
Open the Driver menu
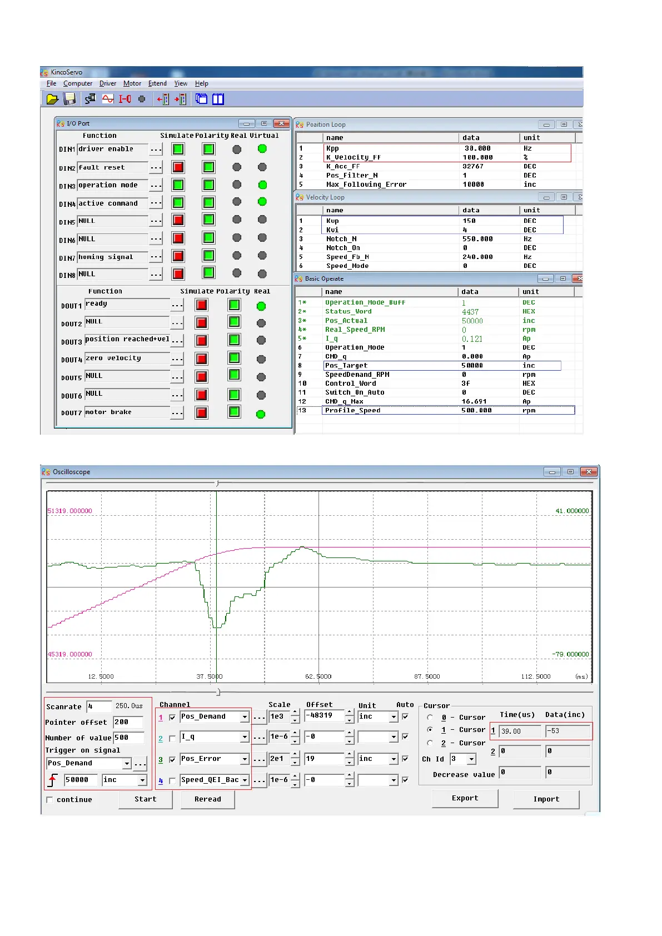[108, 83]
